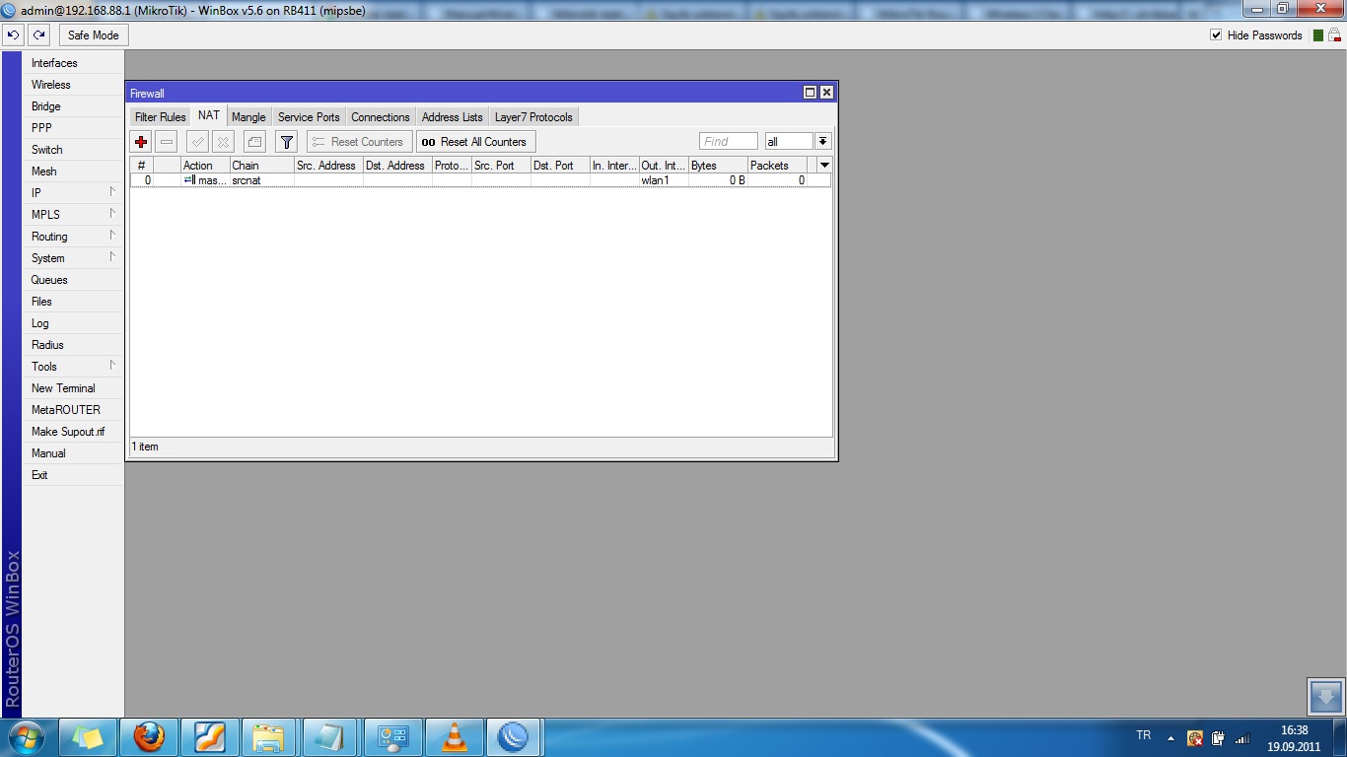Open the comment button in Firewall toolbar

coord(254,142)
